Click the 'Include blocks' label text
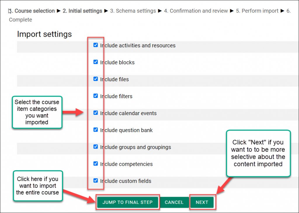 pyautogui.click(x=117, y=62)
